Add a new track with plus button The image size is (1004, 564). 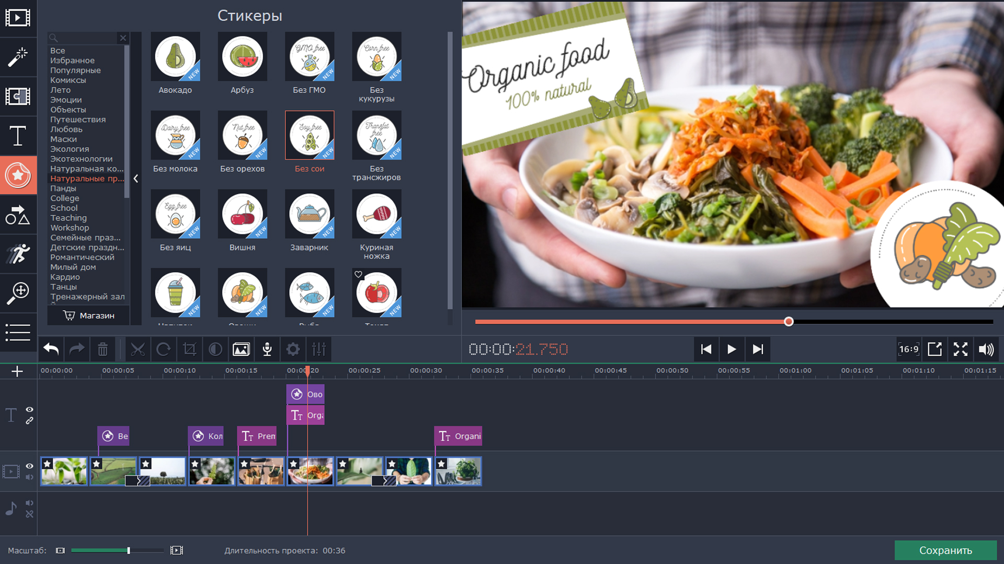[x=17, y=371]
